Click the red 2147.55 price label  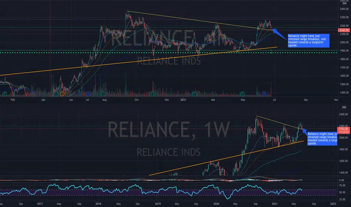click(x=344, y=30)
